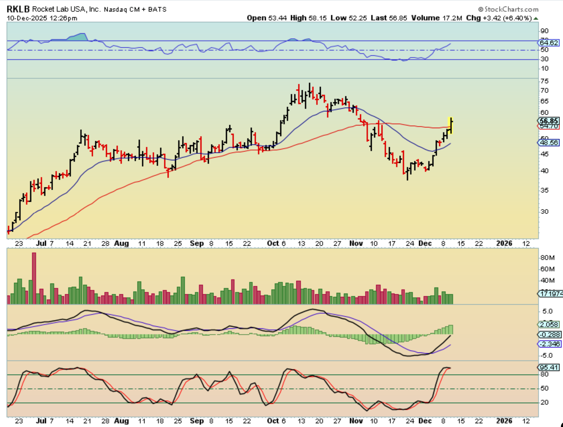The height and width of the screenshot is (427, 563).
Task: Click the yellow-highlighted latest price bar
Action: (451, 125)
